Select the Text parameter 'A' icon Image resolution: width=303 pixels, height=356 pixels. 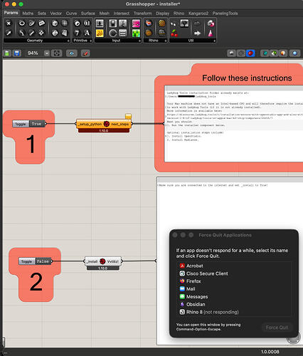coord(87,33)
